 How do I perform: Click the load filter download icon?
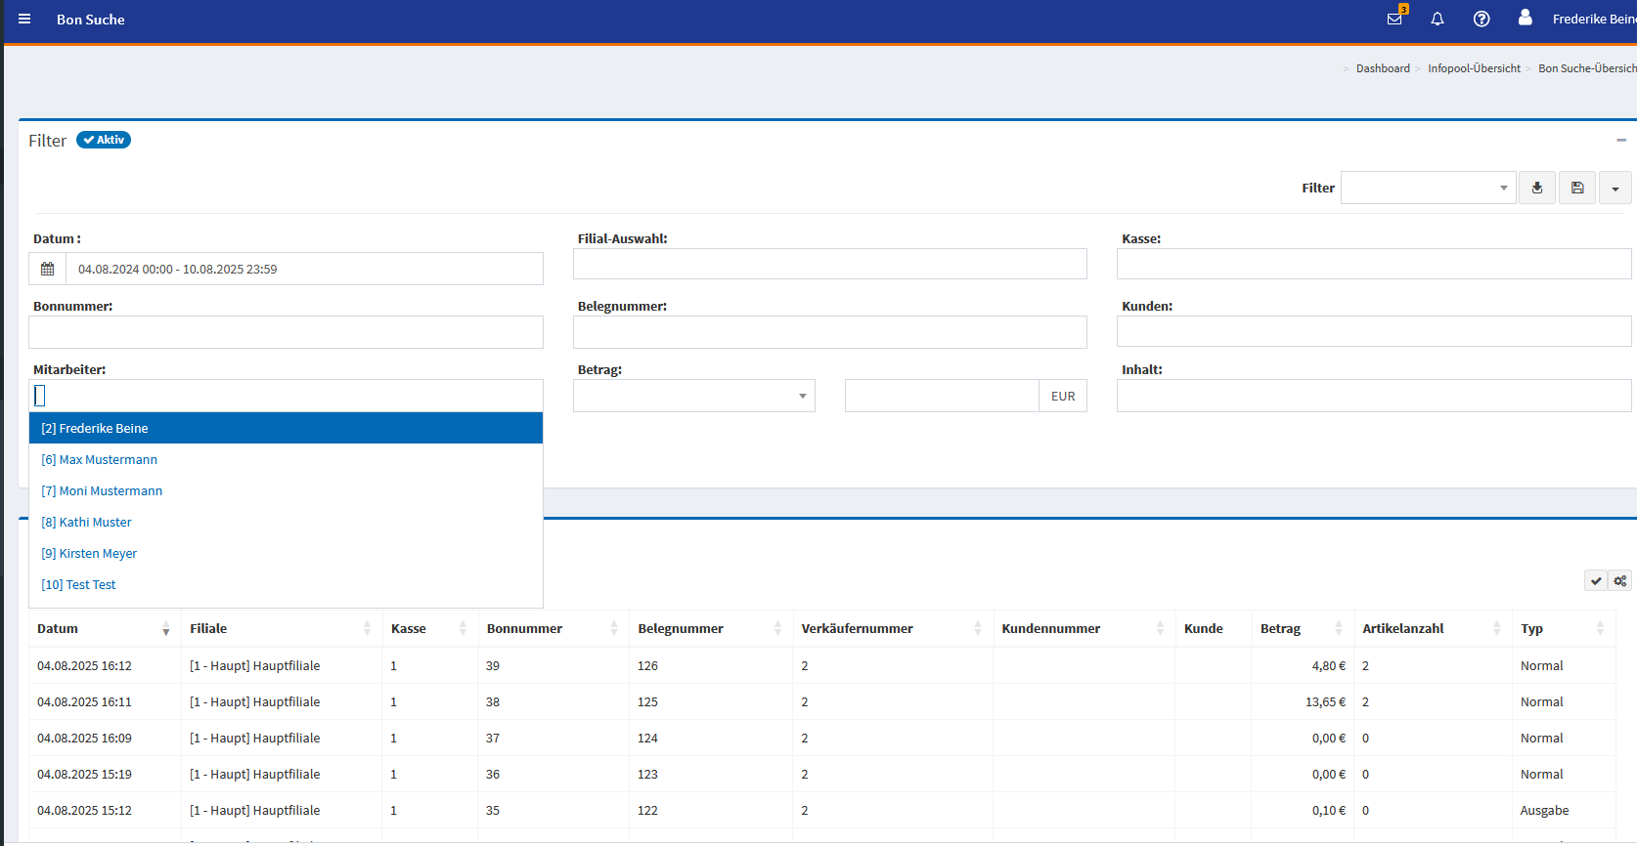point(1537,188)
